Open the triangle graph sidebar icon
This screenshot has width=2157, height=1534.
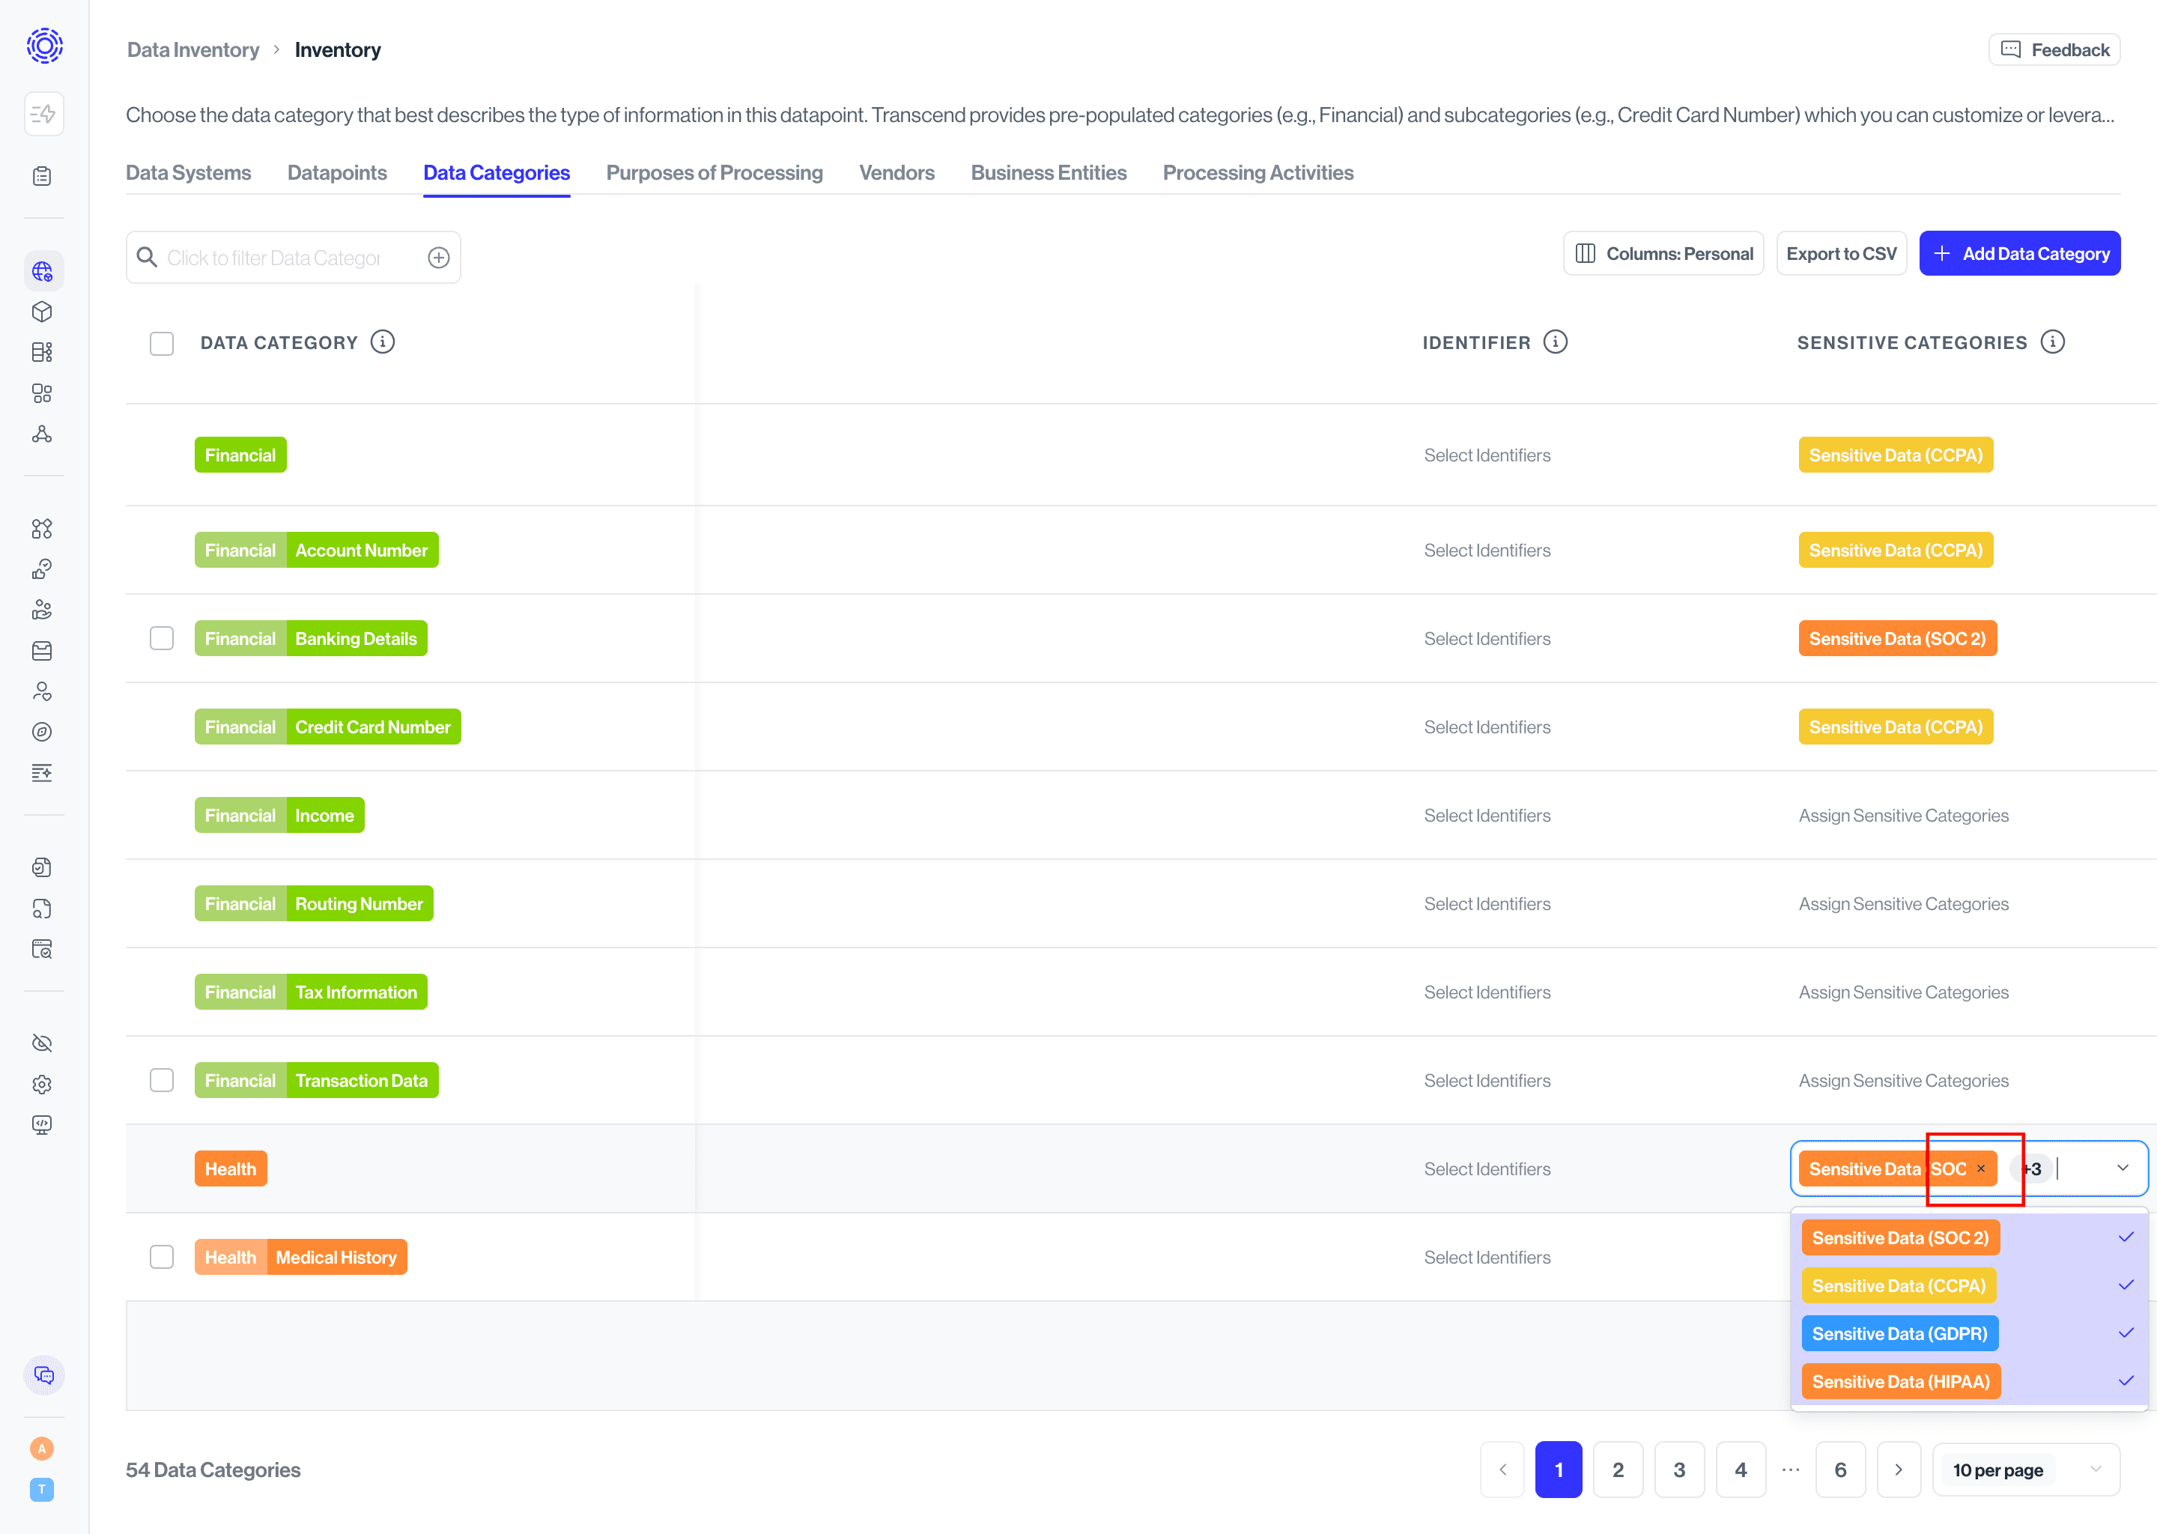[x=43, y=434]
